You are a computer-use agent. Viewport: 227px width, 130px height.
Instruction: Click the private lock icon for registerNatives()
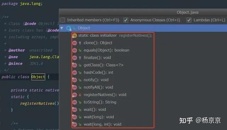tap(80, 95)
